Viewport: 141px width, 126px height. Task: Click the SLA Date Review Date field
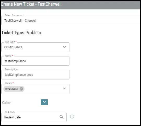(x=34, y=117)
